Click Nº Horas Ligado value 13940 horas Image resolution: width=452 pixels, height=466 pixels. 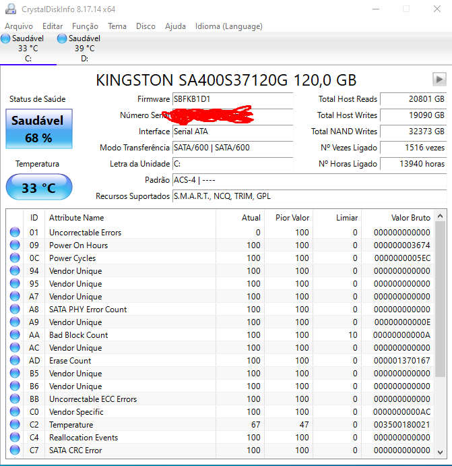(413, 164)
